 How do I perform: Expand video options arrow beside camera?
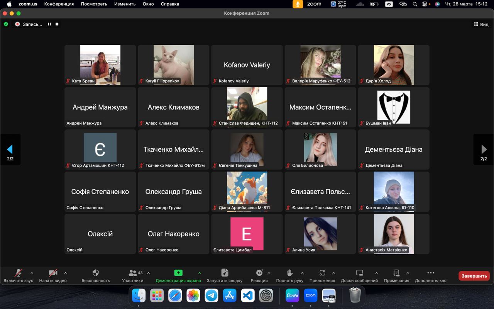click(66, 273)
